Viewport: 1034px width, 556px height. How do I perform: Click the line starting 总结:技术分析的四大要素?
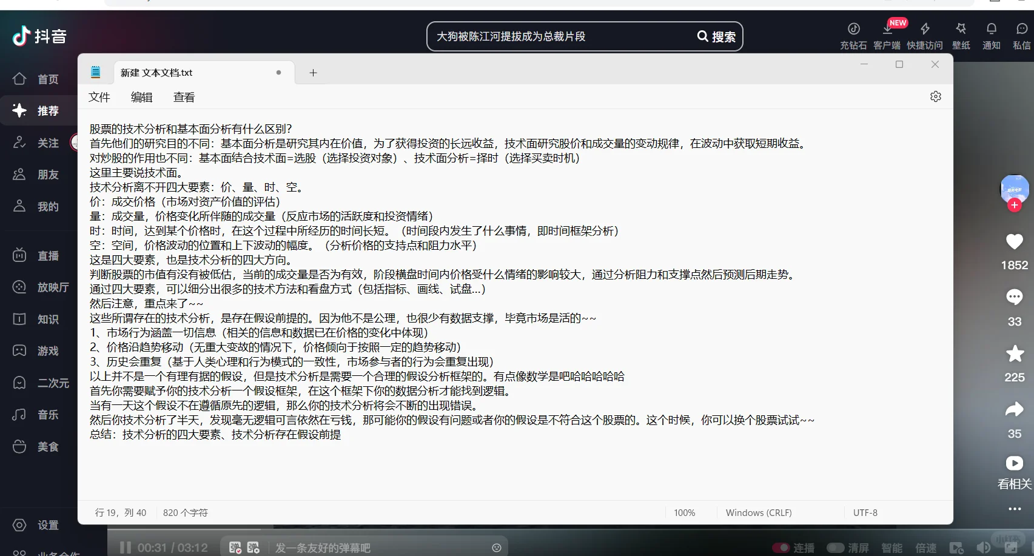click(215, 435)
